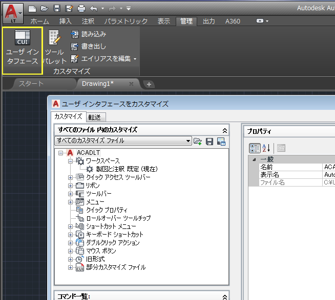335x300 pixels.
Task: Open the AutoCAD LT application menu
Action: 13,13
